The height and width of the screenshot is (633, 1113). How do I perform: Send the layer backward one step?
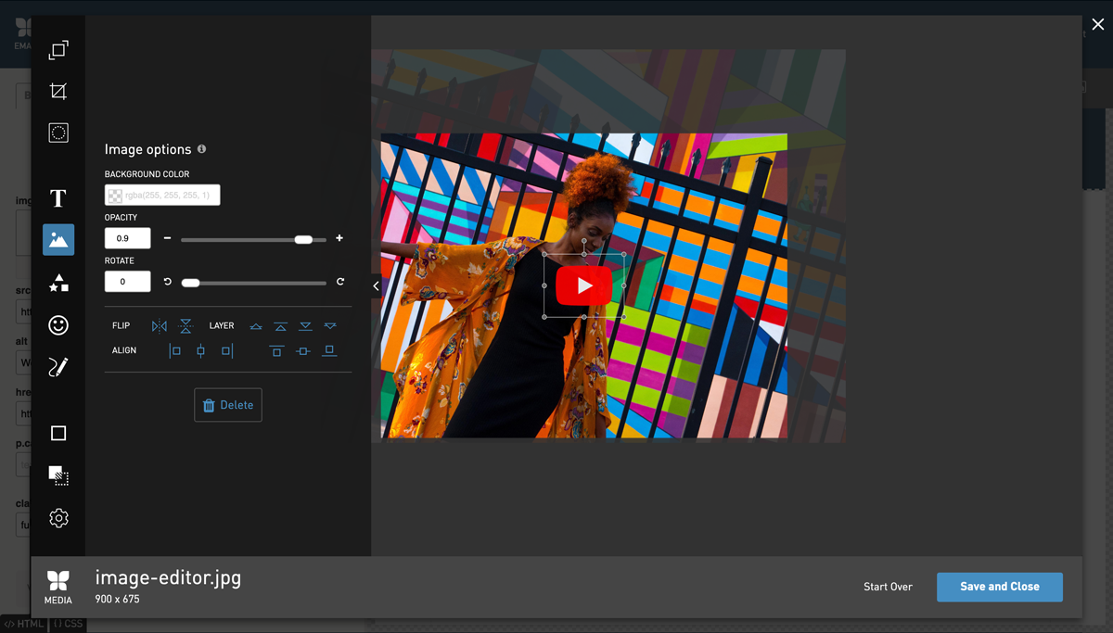tap(330, 326)
